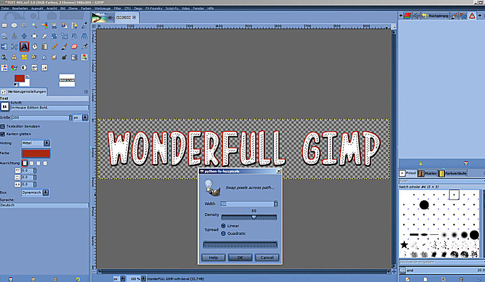Open the font 'Schrift' chooser button
The width and height of the screenshot is (485, 282).
(5, 107)
